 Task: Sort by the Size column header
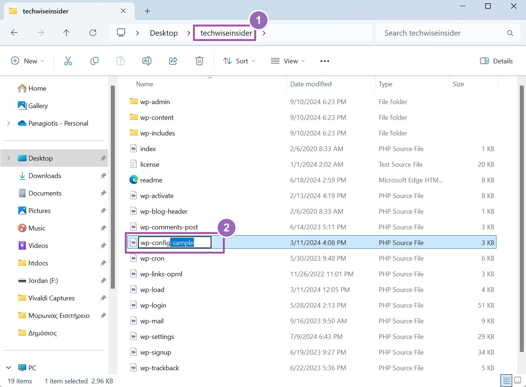[x=474, y=84]
